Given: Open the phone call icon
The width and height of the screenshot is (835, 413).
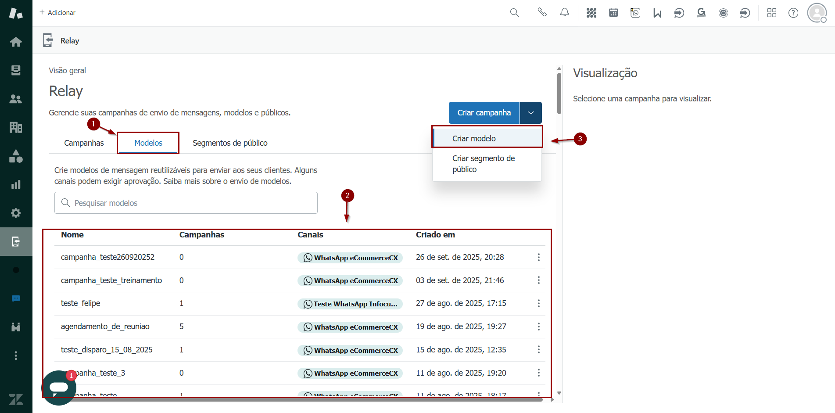Looking at the screenshot, I should click(542, 13).
